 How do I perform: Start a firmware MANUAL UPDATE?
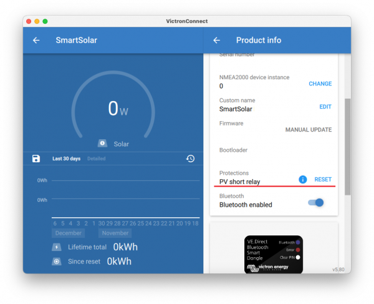[x=308, y=130]
